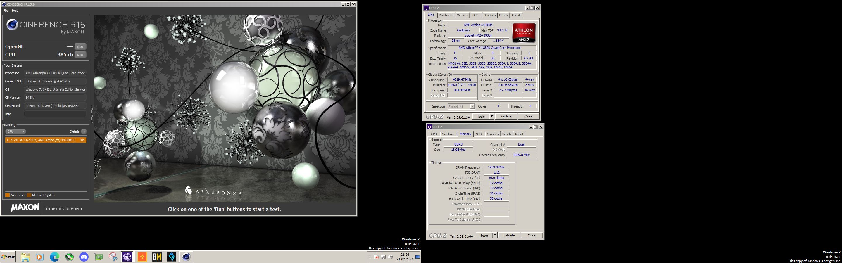The image size is (842, 263).
Task: Click the Core Speed value 4619.47 MHz
Action: coord(462,80)
